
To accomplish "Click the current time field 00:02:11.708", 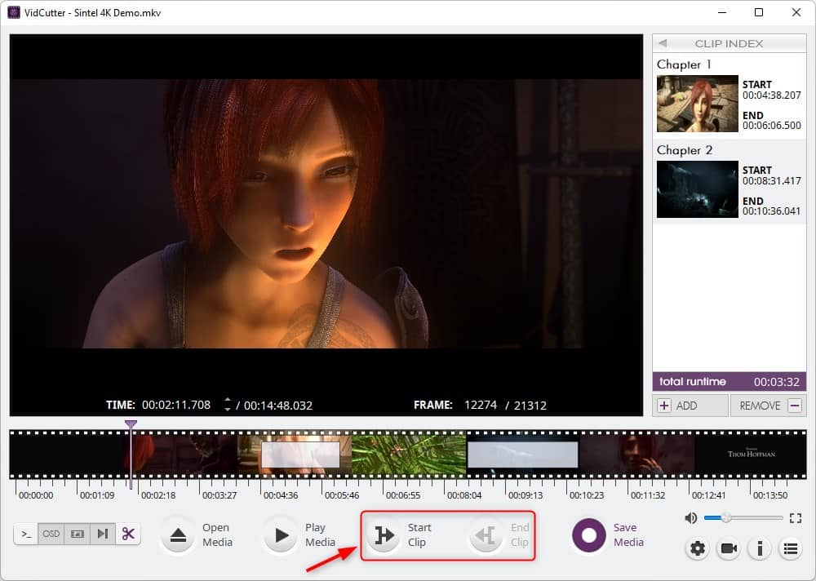I will click(x=176, y=405).
